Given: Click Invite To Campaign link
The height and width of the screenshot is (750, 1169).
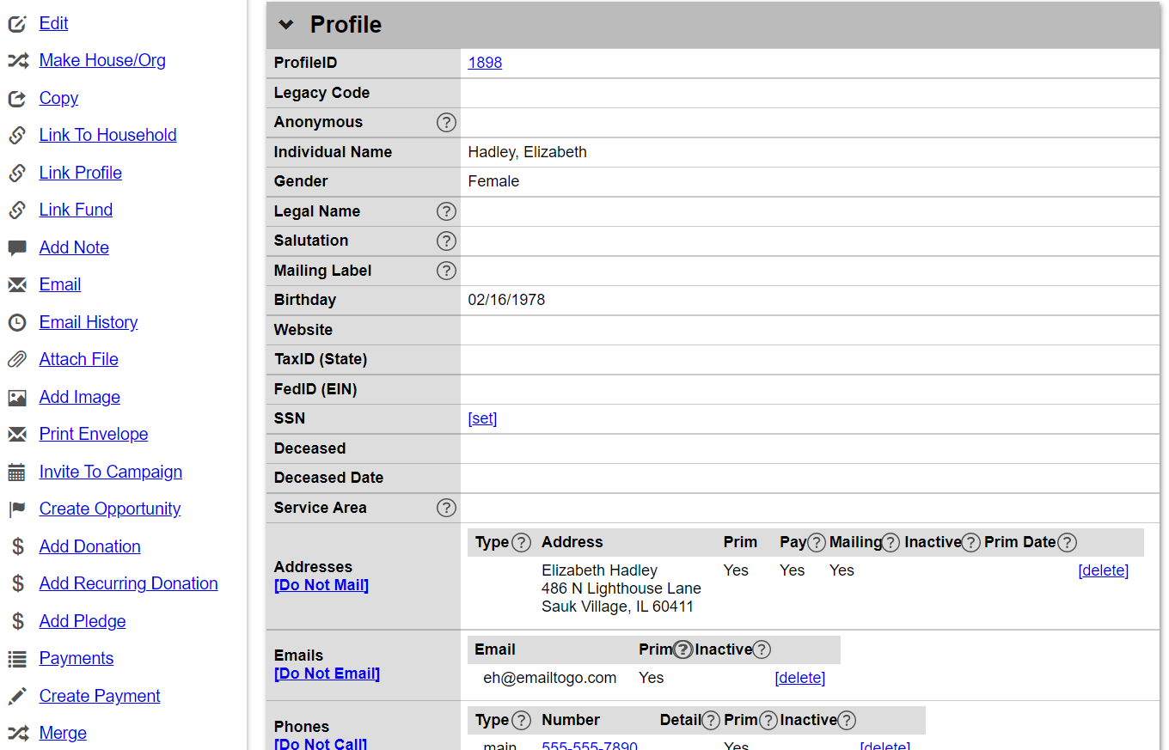Looking at the screenshot, I should [x=111, y=472].
